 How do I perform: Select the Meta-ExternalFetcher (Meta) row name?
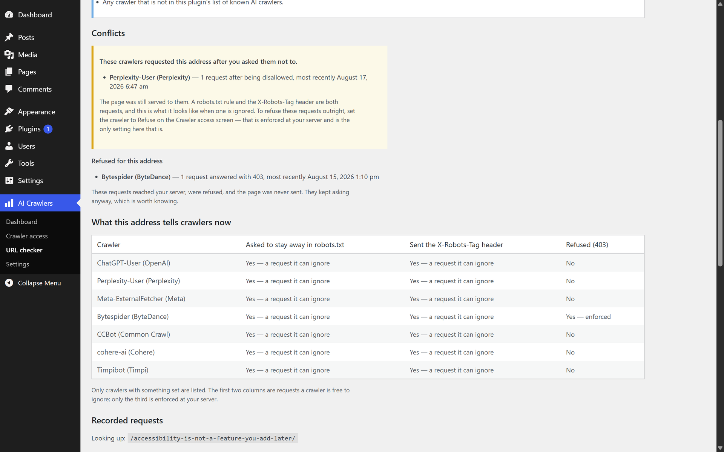[141, 299]
